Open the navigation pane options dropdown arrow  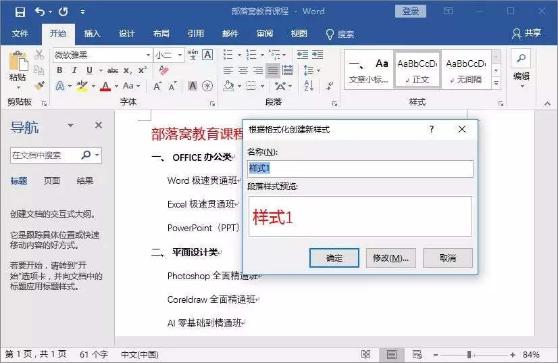(x=71, y=125)
